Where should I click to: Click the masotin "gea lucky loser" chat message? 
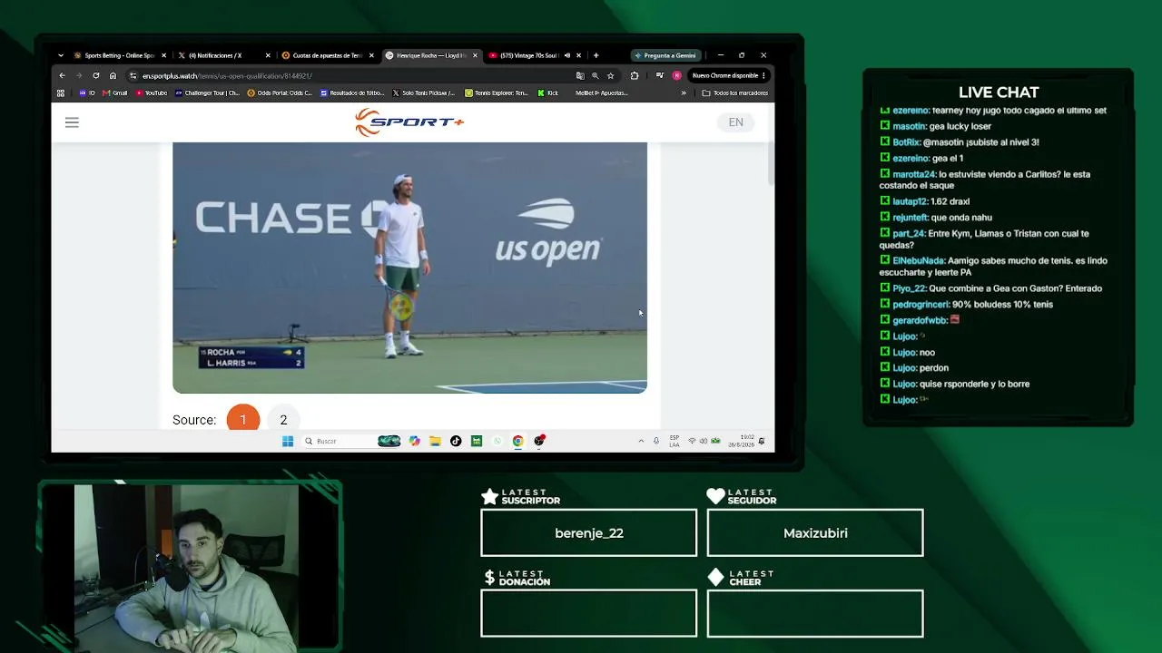tap(936, 126)
